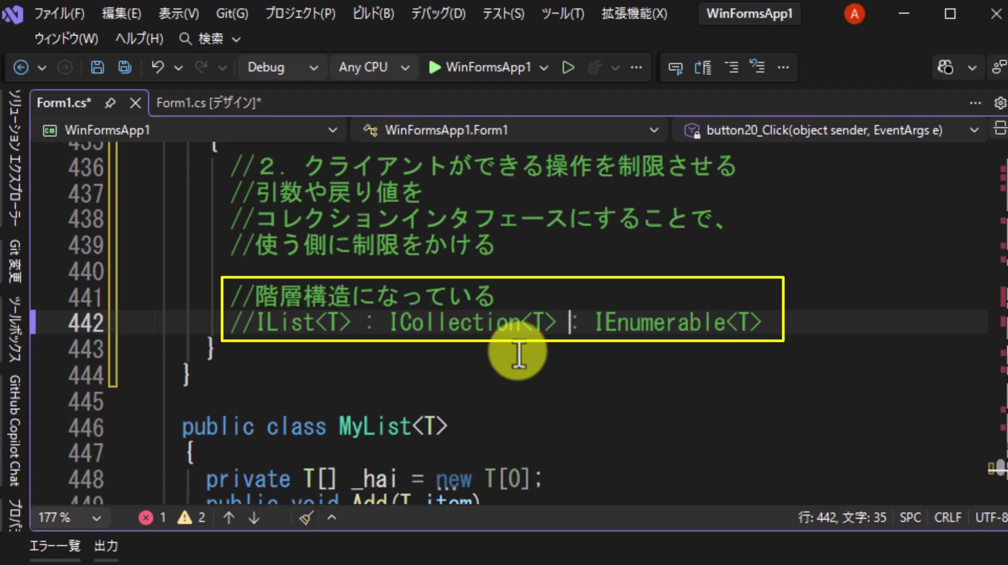Screen dimensions: 1008x565
Task: Save the current file with Save icon
Action: pyautogui.click(x=97, y=67)
